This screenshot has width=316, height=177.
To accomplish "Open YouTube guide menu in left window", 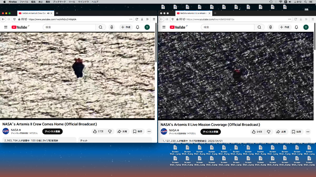I will tap(6, 27).
